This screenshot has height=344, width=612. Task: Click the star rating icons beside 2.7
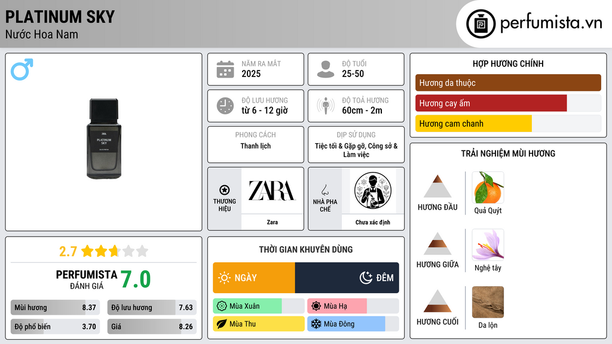coord(115,251)
